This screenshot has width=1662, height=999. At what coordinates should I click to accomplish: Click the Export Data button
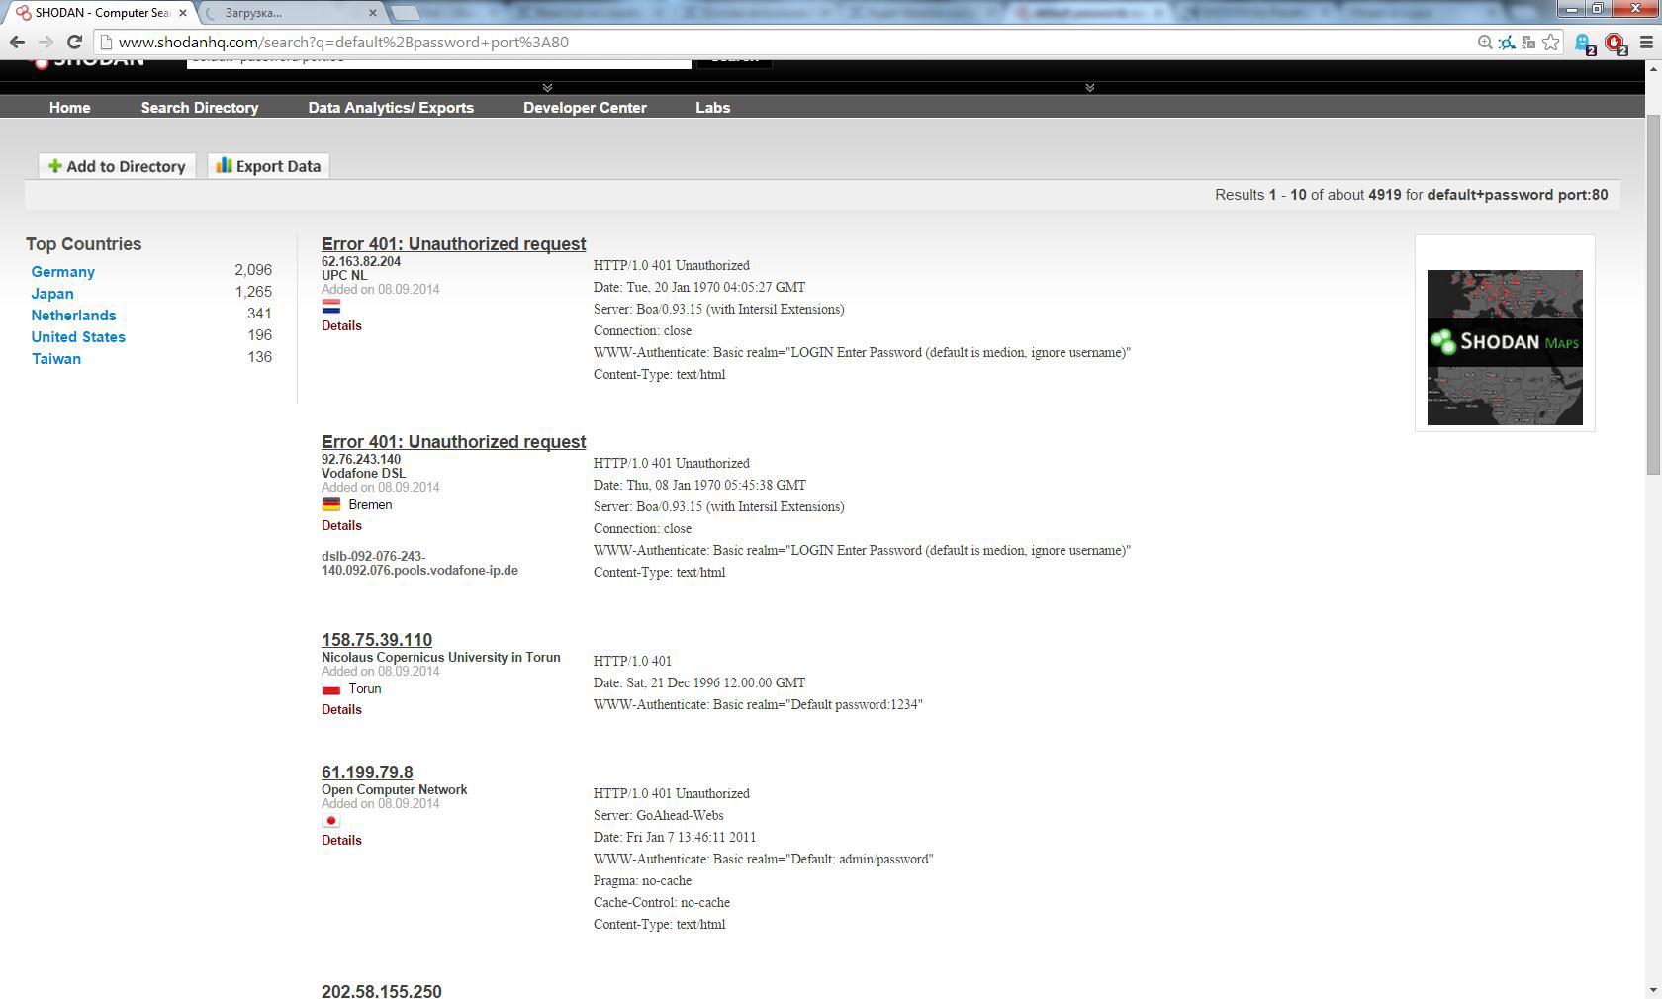[x=268, y=166]
